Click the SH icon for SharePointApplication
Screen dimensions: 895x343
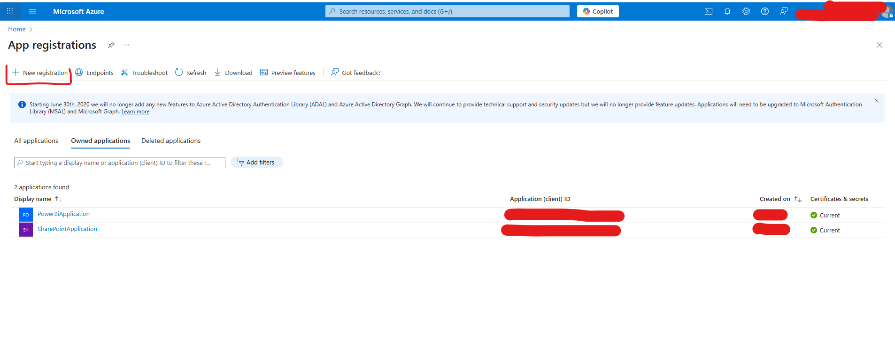[x=26, y=230]
